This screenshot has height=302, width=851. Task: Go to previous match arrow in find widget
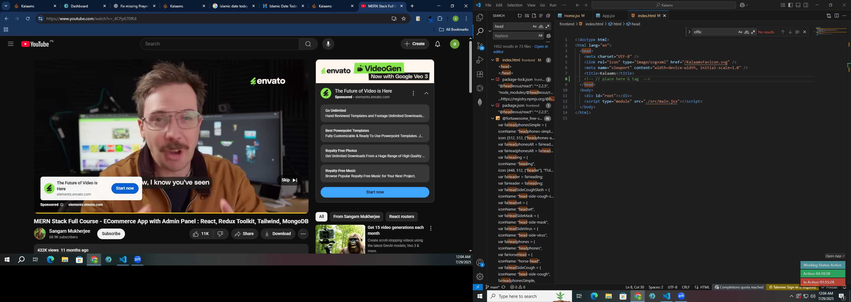click(783, 32)
